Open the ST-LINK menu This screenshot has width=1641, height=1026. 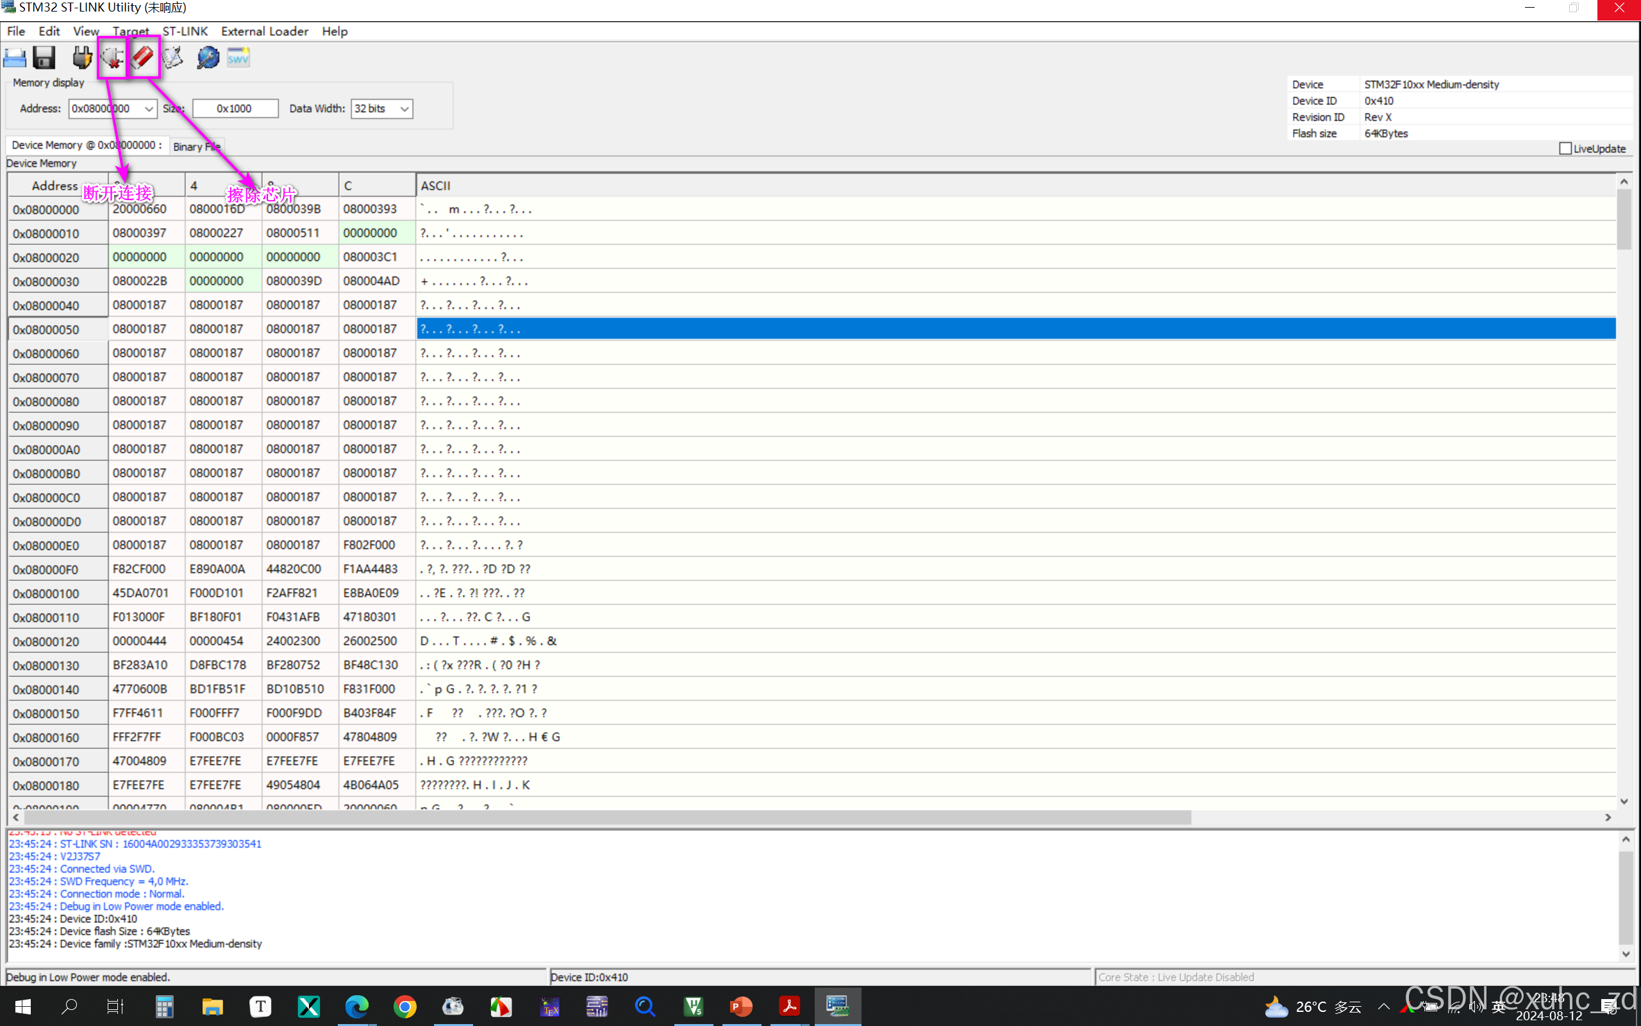click(x=185, y=31)
